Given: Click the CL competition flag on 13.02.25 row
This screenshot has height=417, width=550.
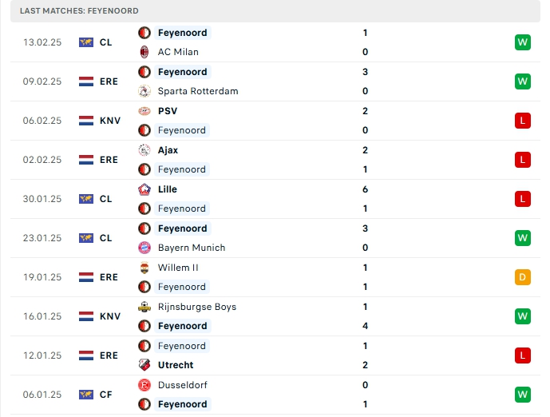Looking at the screenshot, I should click(86, 42).
